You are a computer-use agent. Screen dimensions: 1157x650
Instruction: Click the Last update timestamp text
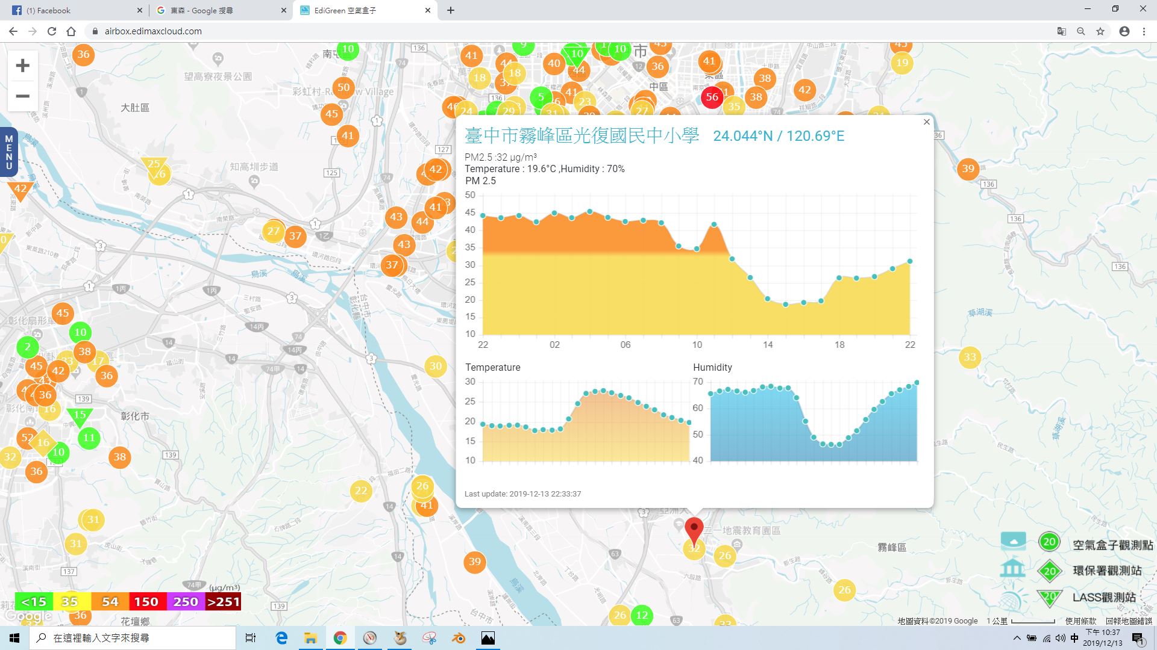[522, 494]
